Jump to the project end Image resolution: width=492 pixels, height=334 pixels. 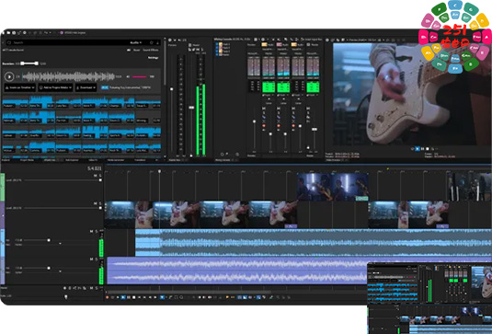pyautogui.click(x=144, y=297)
